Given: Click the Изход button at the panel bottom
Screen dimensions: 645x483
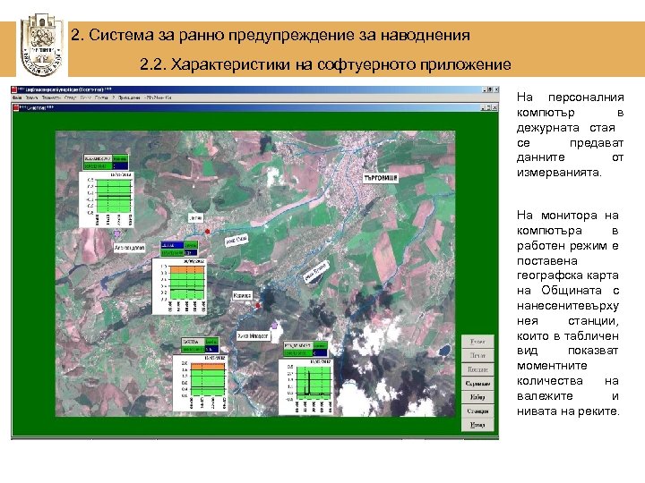Looking at the screenshot, I should point(477,425).
